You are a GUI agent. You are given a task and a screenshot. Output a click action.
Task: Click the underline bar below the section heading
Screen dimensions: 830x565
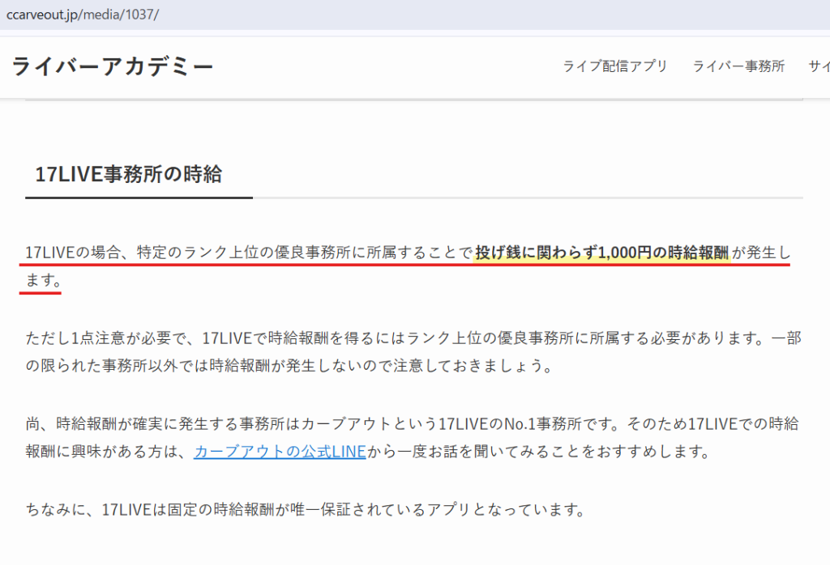136,199
